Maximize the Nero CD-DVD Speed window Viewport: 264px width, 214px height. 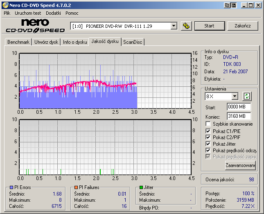251,5
